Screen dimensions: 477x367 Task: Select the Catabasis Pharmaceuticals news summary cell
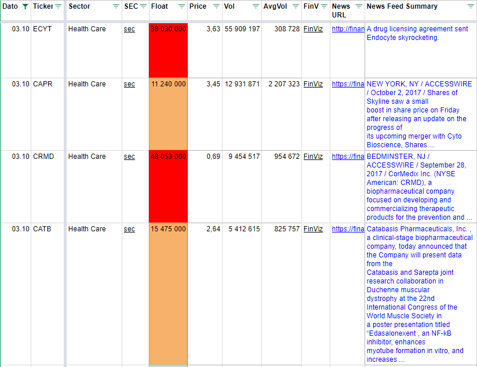point(421,295)
